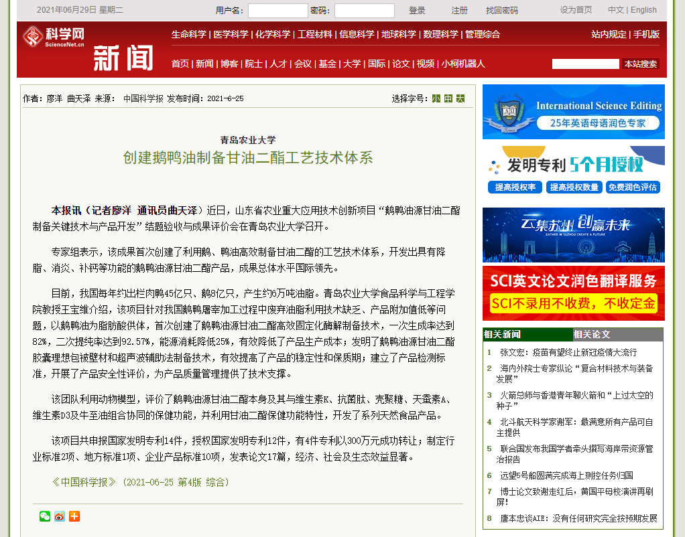This screenshot has height=537, width=685.
Task: Open 工程材料 category
Action: click(314, 35)
